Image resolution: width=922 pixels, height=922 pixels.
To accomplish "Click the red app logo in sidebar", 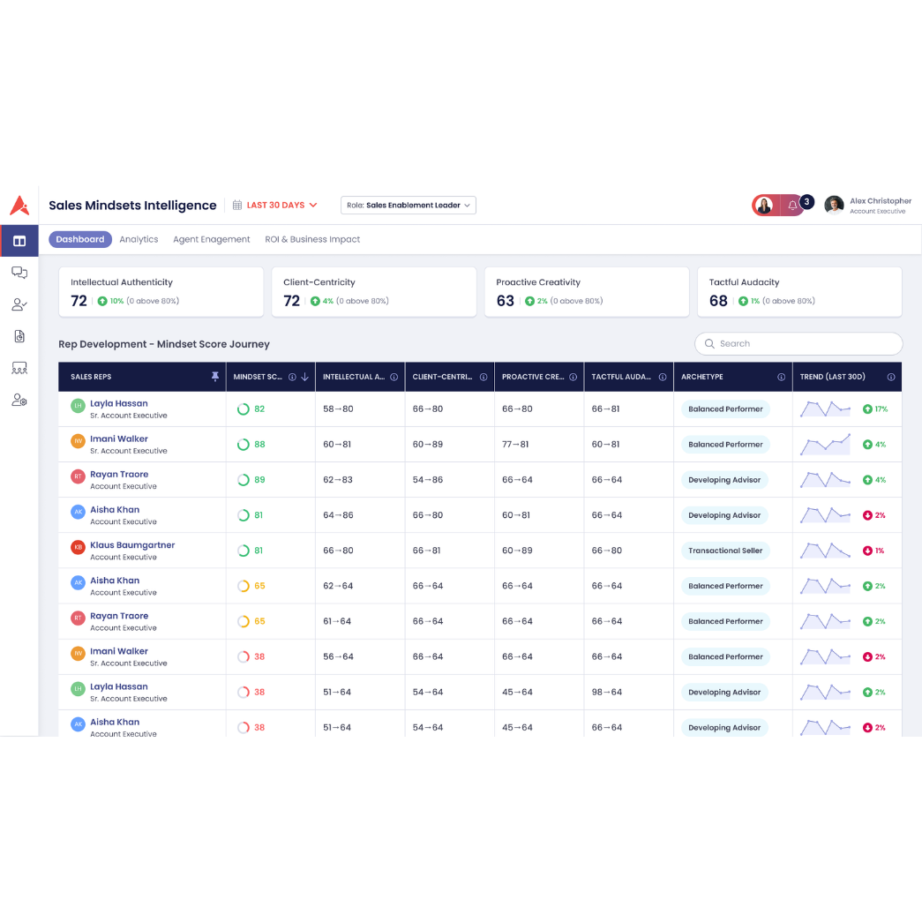I will (19, 206).
